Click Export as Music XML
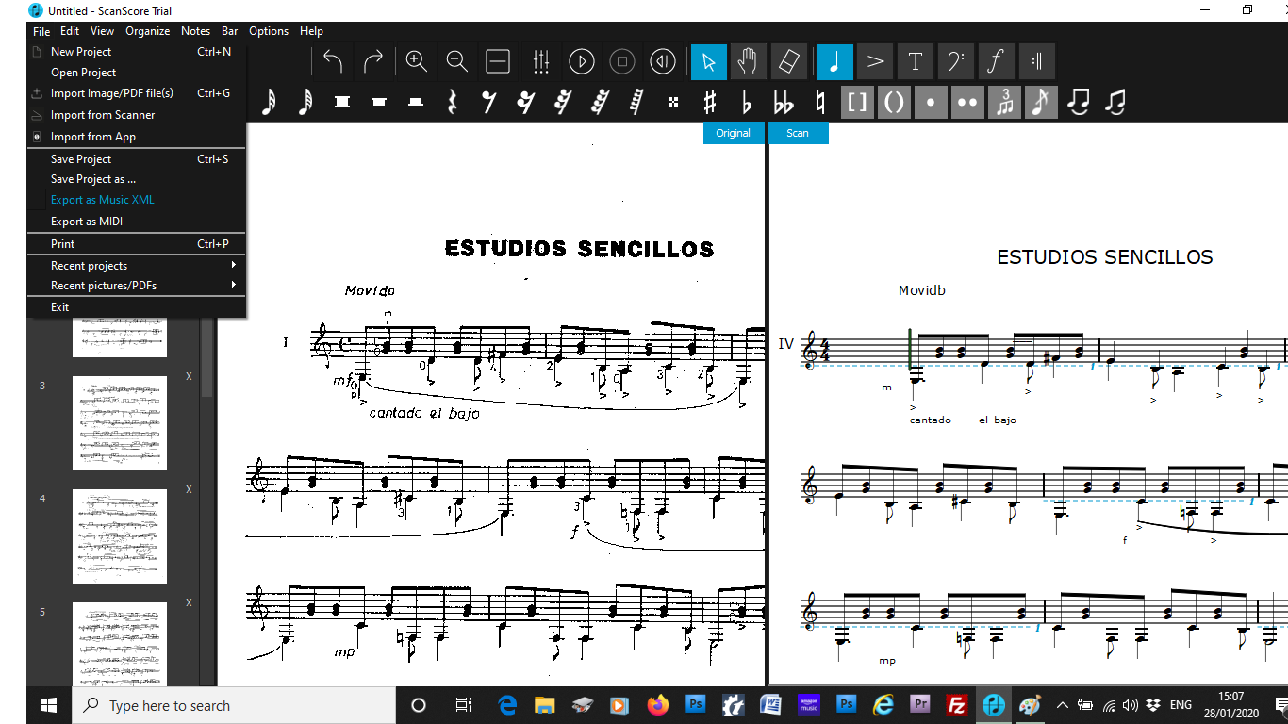The width and height of the screenshot is (1288, 724). [x=137, y=200]
